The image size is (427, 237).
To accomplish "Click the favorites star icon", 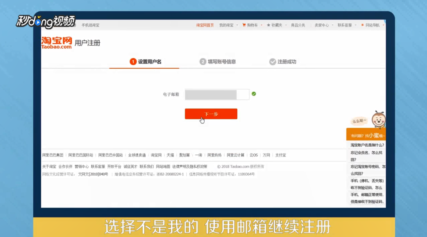I will 268,25.
